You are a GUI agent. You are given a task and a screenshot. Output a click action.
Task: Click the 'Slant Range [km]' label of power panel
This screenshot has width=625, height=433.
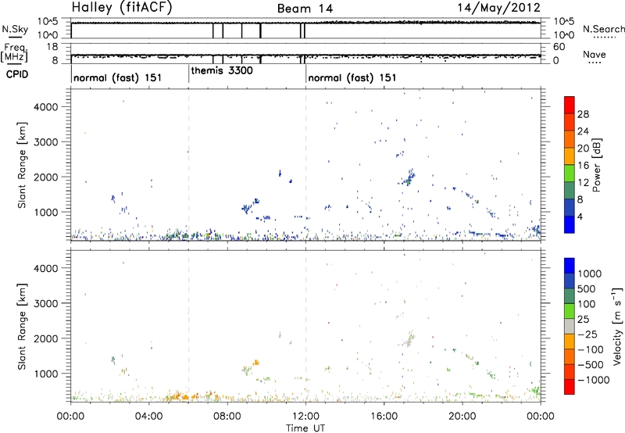[x=22, y=165]
